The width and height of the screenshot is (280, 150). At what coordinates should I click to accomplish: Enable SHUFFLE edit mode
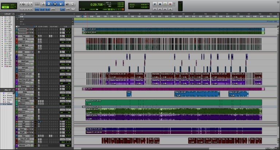point(5,5)
